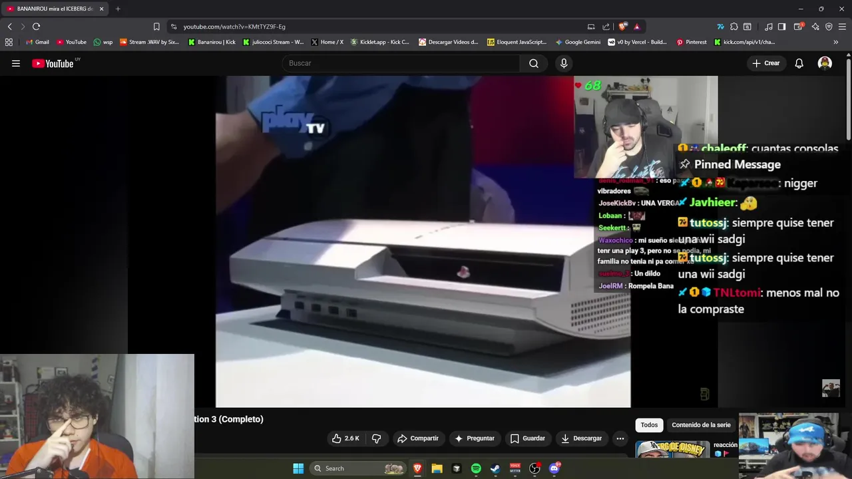The height and width of the screenshot is (479, 852).
Task: Go to the YouTube home logo
Action: [53, 63]
